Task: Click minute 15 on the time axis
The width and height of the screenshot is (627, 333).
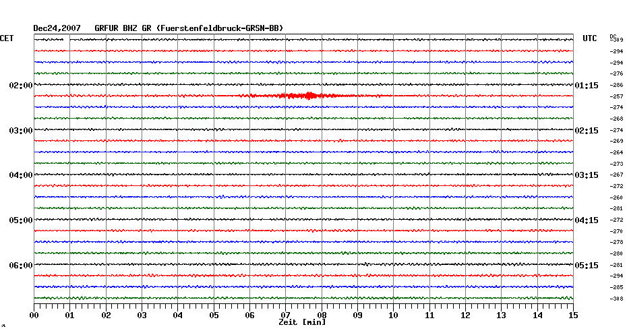Action: click(573, 315)
